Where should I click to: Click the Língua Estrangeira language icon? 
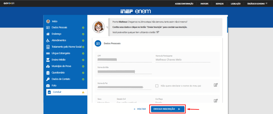tap(48, 53)
